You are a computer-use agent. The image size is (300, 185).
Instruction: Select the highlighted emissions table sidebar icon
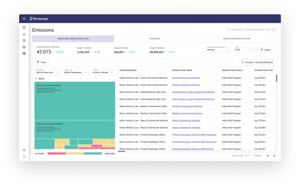pos(24,53)
